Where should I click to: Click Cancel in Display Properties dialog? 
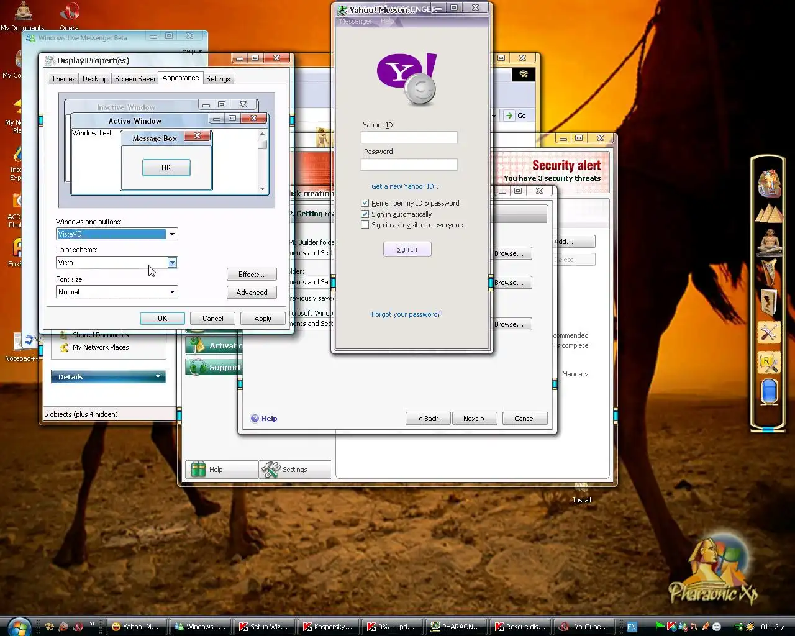[212, 319]
